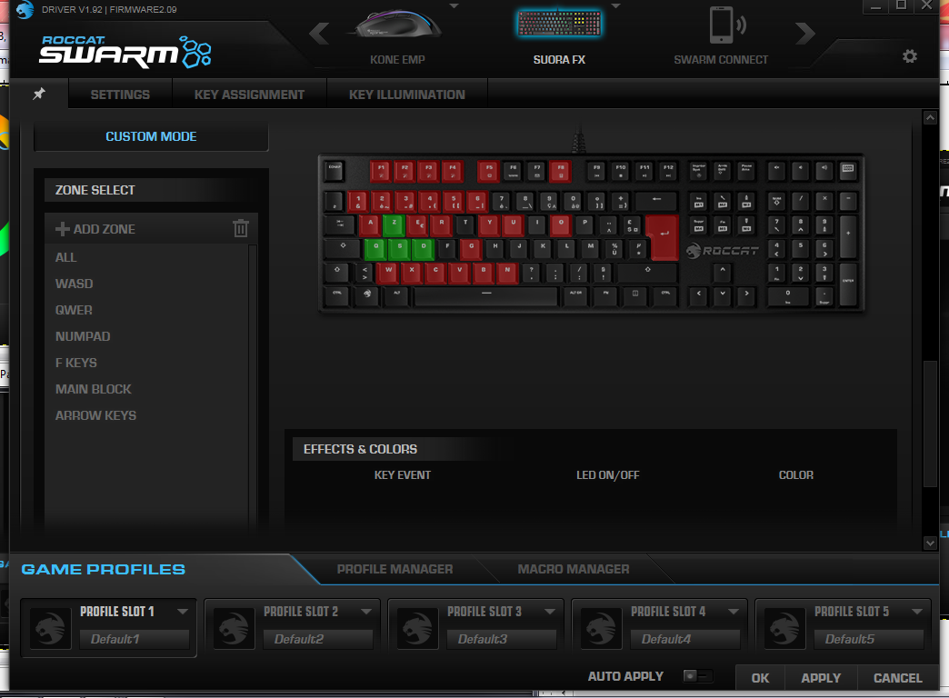Select the mute key on keyboard image

coord(776,170)
